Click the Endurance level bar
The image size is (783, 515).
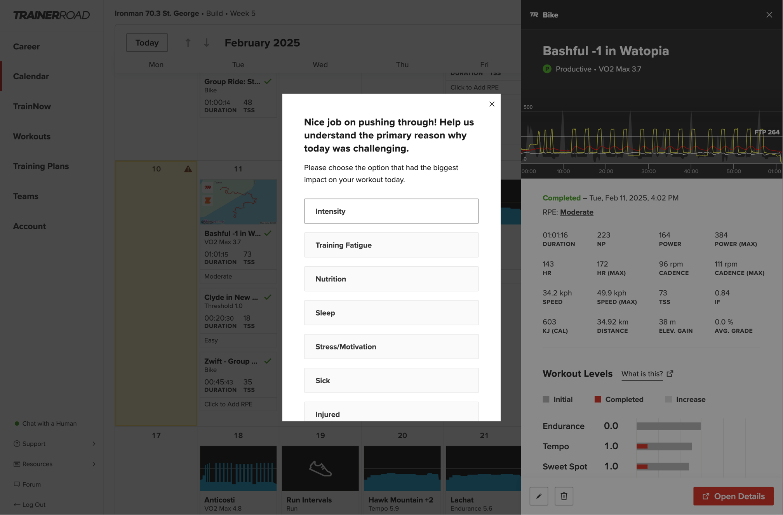point(668,426)
